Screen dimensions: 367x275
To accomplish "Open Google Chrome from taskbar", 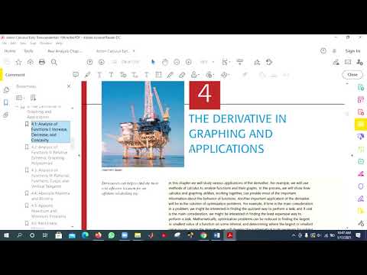I will point(203,235).
